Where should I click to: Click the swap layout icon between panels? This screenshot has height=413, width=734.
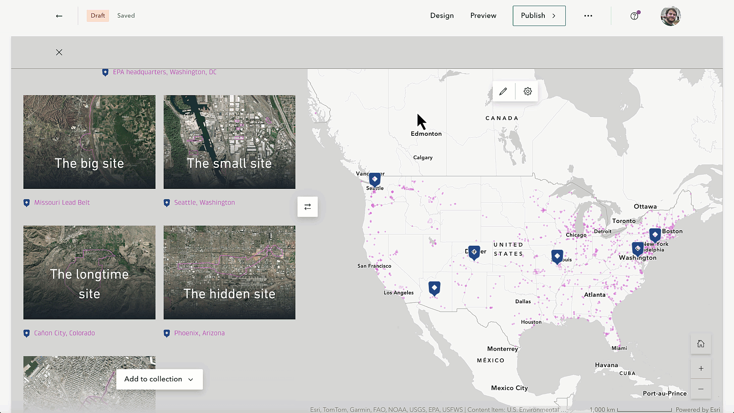pos(307,206)
